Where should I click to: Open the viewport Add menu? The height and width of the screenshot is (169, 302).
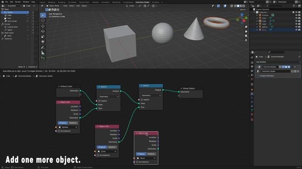click(x=78, y=6)
